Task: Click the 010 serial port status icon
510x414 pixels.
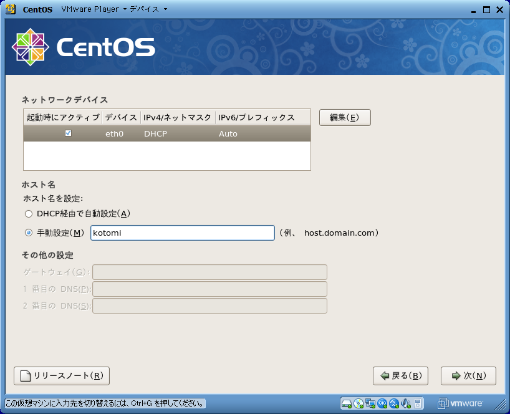Action: pos(382,403)
